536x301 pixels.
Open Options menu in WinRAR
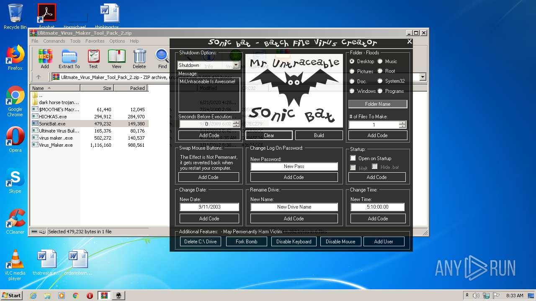click(x=117, y=41)
